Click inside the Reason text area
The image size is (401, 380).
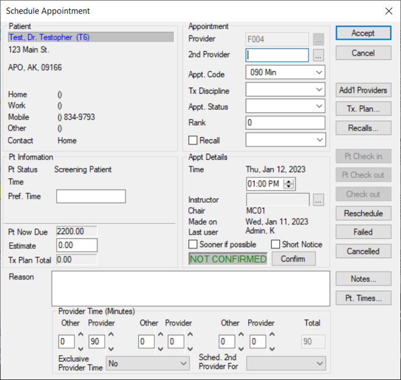191,288
